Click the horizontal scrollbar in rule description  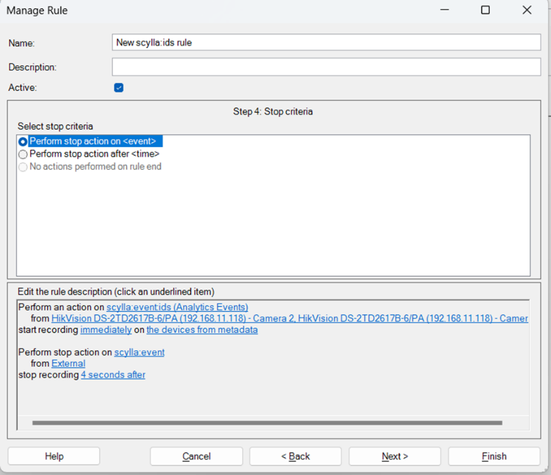point(266,423)
